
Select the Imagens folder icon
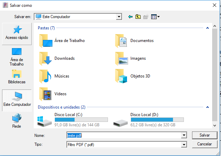[122, 58]
